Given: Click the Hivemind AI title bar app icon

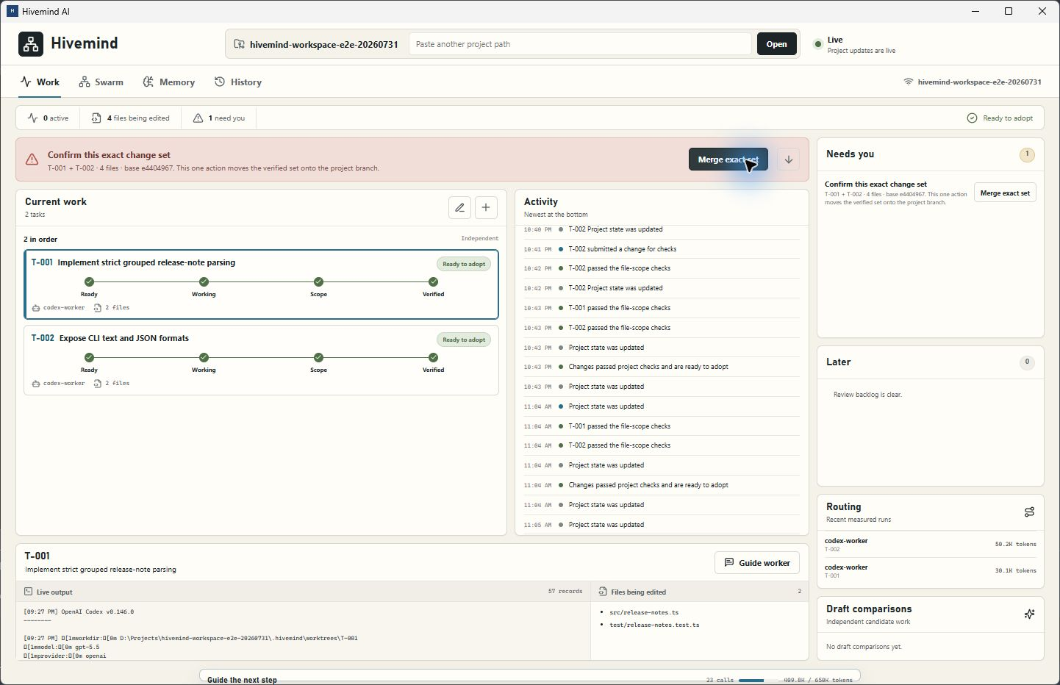Looking at the screenshot, I should (12, 11).
